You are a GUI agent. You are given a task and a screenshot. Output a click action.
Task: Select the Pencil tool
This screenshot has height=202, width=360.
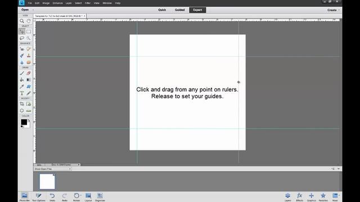(x=29, y=93)
